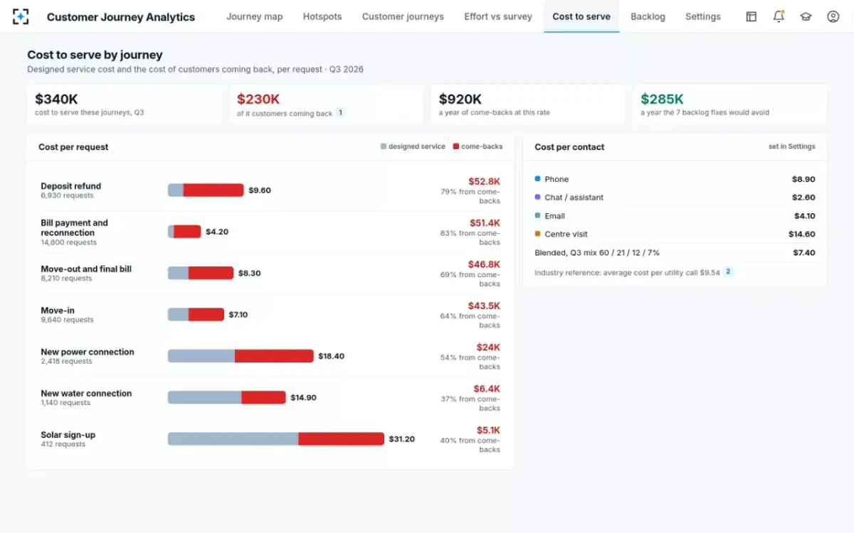The height and width of the screenshot is (533, 854).
Task: Click the $24K come-back total
Action: [488, 347]
